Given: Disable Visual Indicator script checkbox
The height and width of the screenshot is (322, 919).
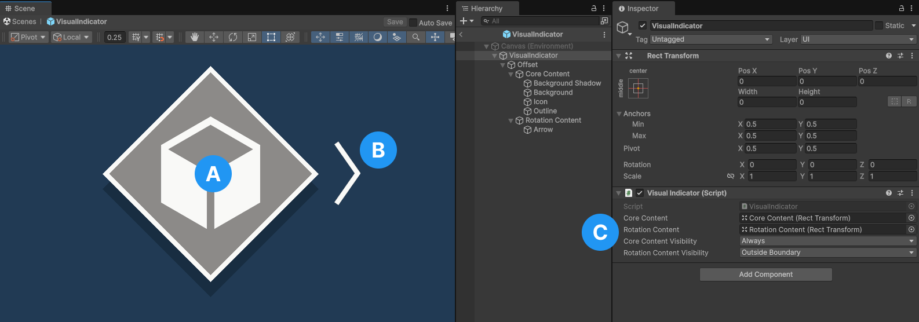Looking at the screenshot, I should click(x=640, y=193).
